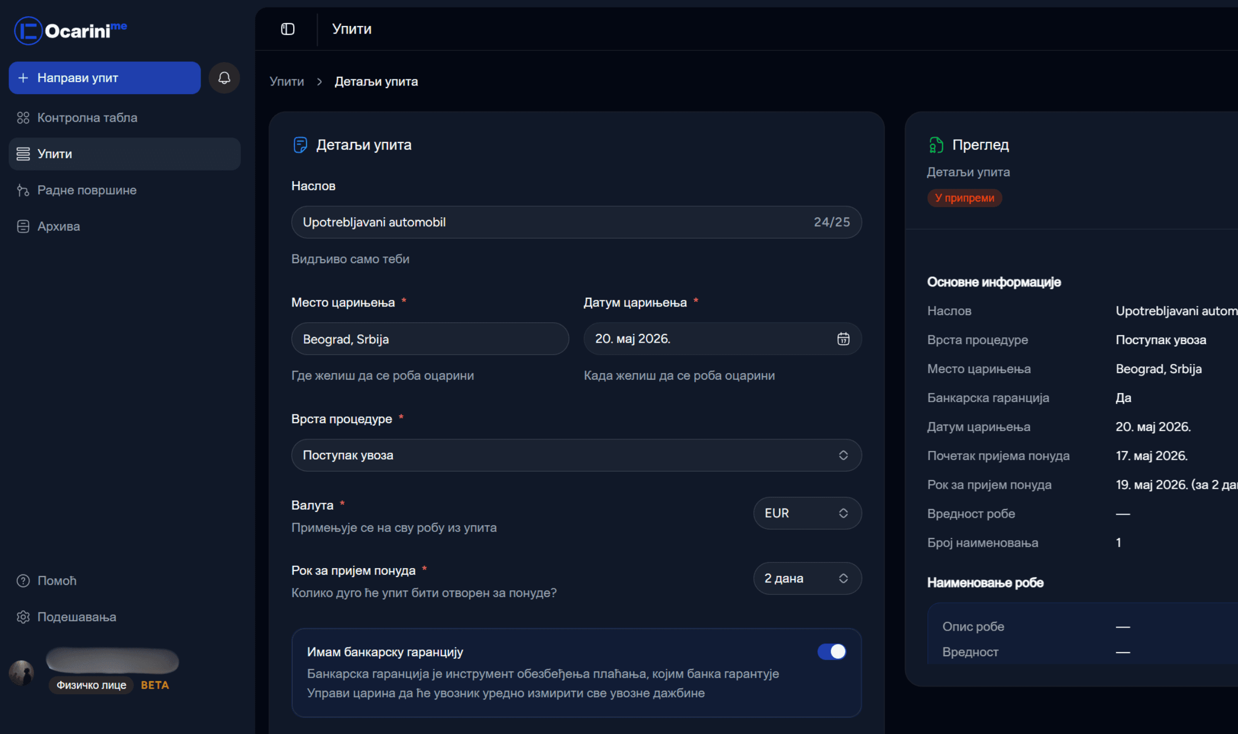Screen dimensions: 1238x734
Task: Open Контролна табла in sidebar
Action: point(125,118)
